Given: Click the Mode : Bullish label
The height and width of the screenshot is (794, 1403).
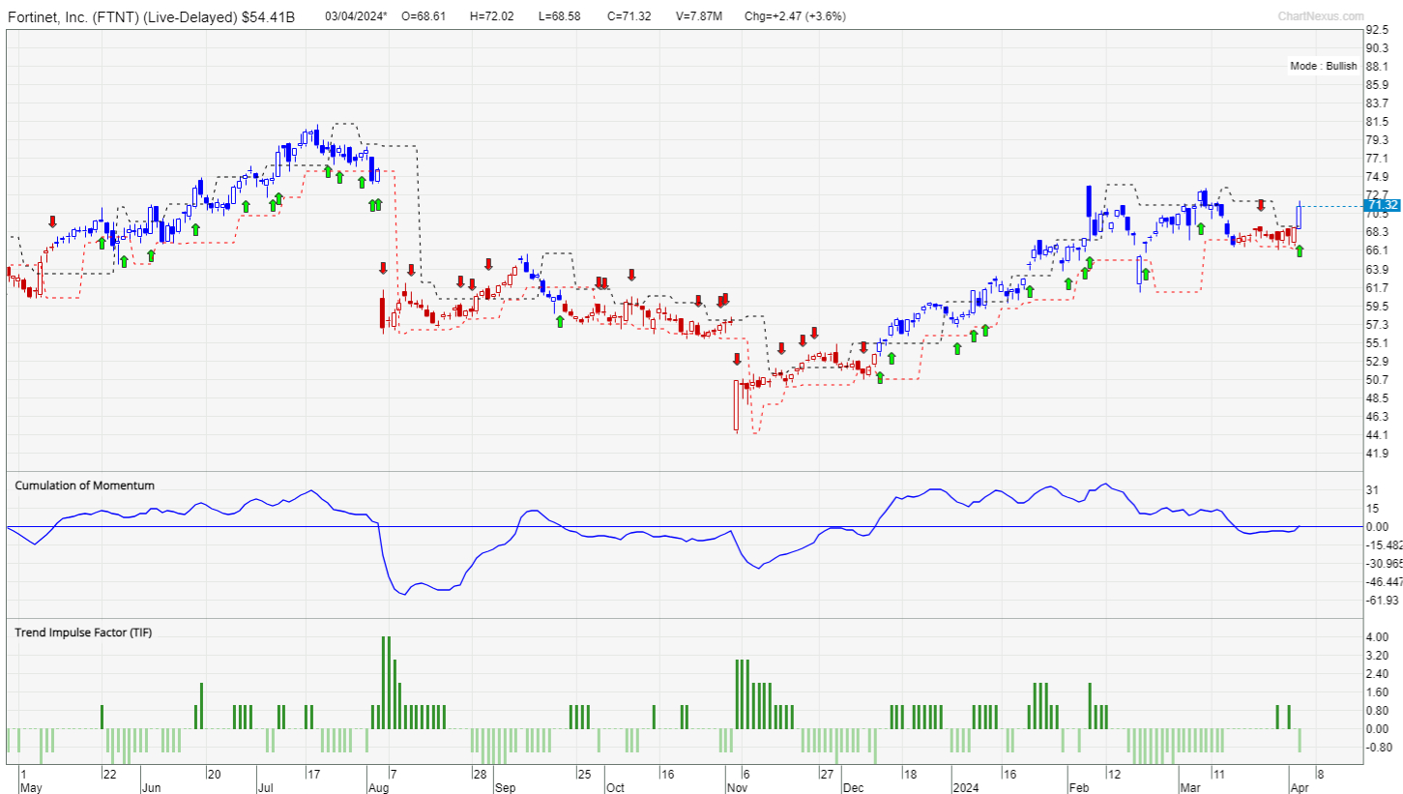Looking at the screenshot, I should coord(1323,67).
